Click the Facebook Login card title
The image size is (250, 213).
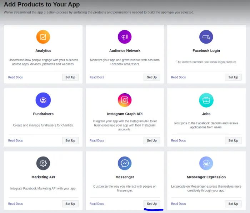tap(206, 51)
